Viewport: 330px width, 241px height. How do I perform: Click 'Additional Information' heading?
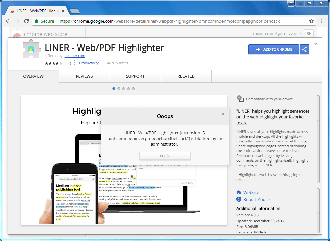click(258, 208)
